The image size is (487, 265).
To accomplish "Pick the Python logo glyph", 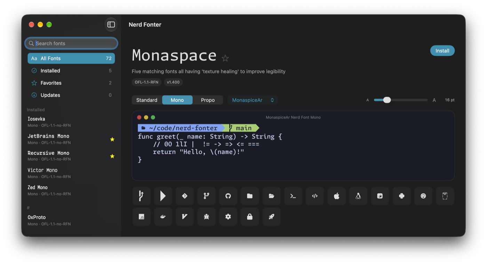I will [x=402, y=196].
